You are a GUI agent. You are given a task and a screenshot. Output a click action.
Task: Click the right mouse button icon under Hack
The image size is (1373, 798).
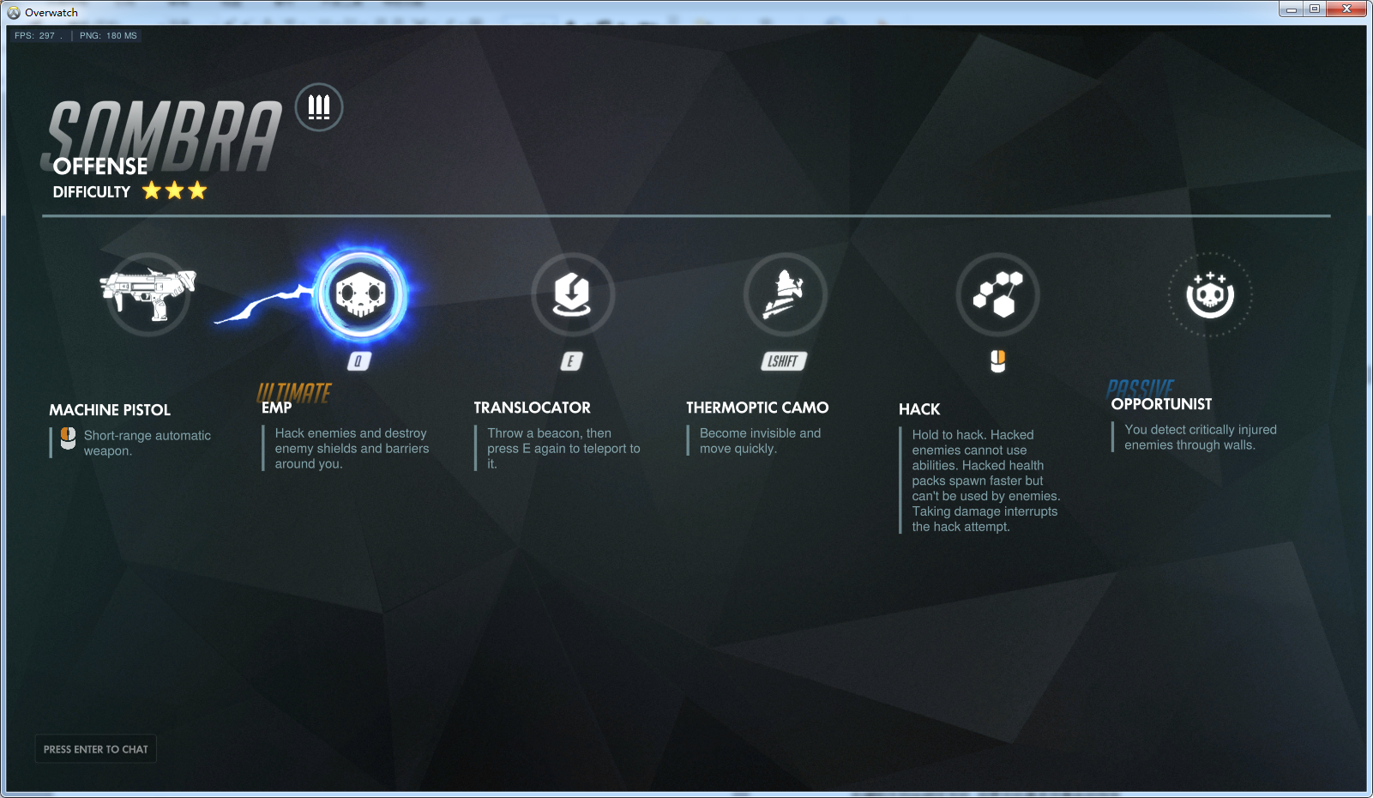pos(997,361)
